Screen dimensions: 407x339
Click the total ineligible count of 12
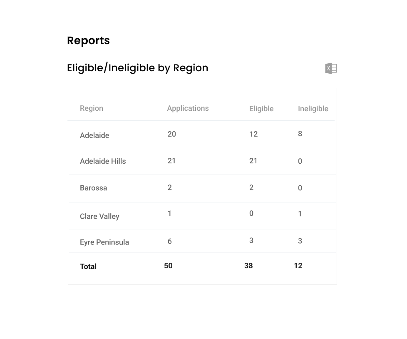(x=298, y=266)
